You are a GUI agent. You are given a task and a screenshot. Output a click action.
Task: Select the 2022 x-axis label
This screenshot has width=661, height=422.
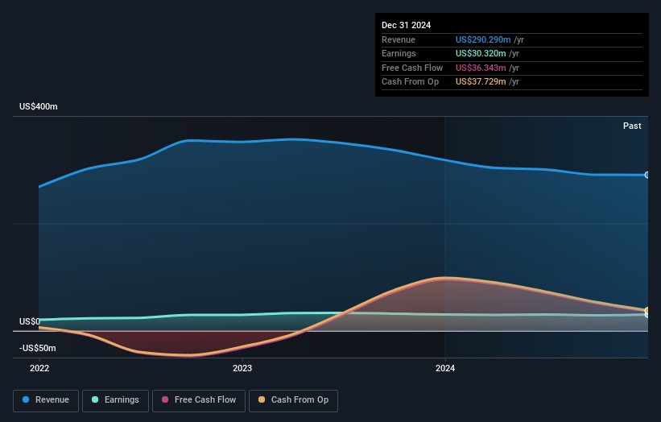click(39, 368)
